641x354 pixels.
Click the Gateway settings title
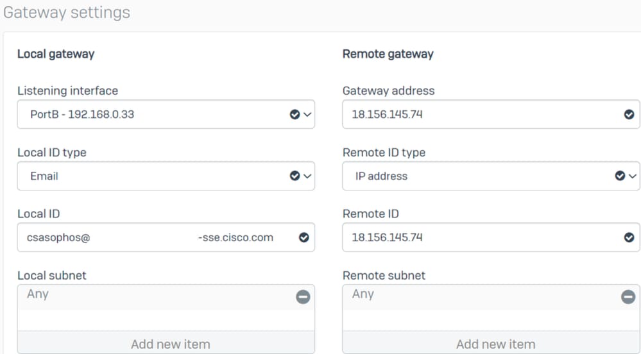67,13
